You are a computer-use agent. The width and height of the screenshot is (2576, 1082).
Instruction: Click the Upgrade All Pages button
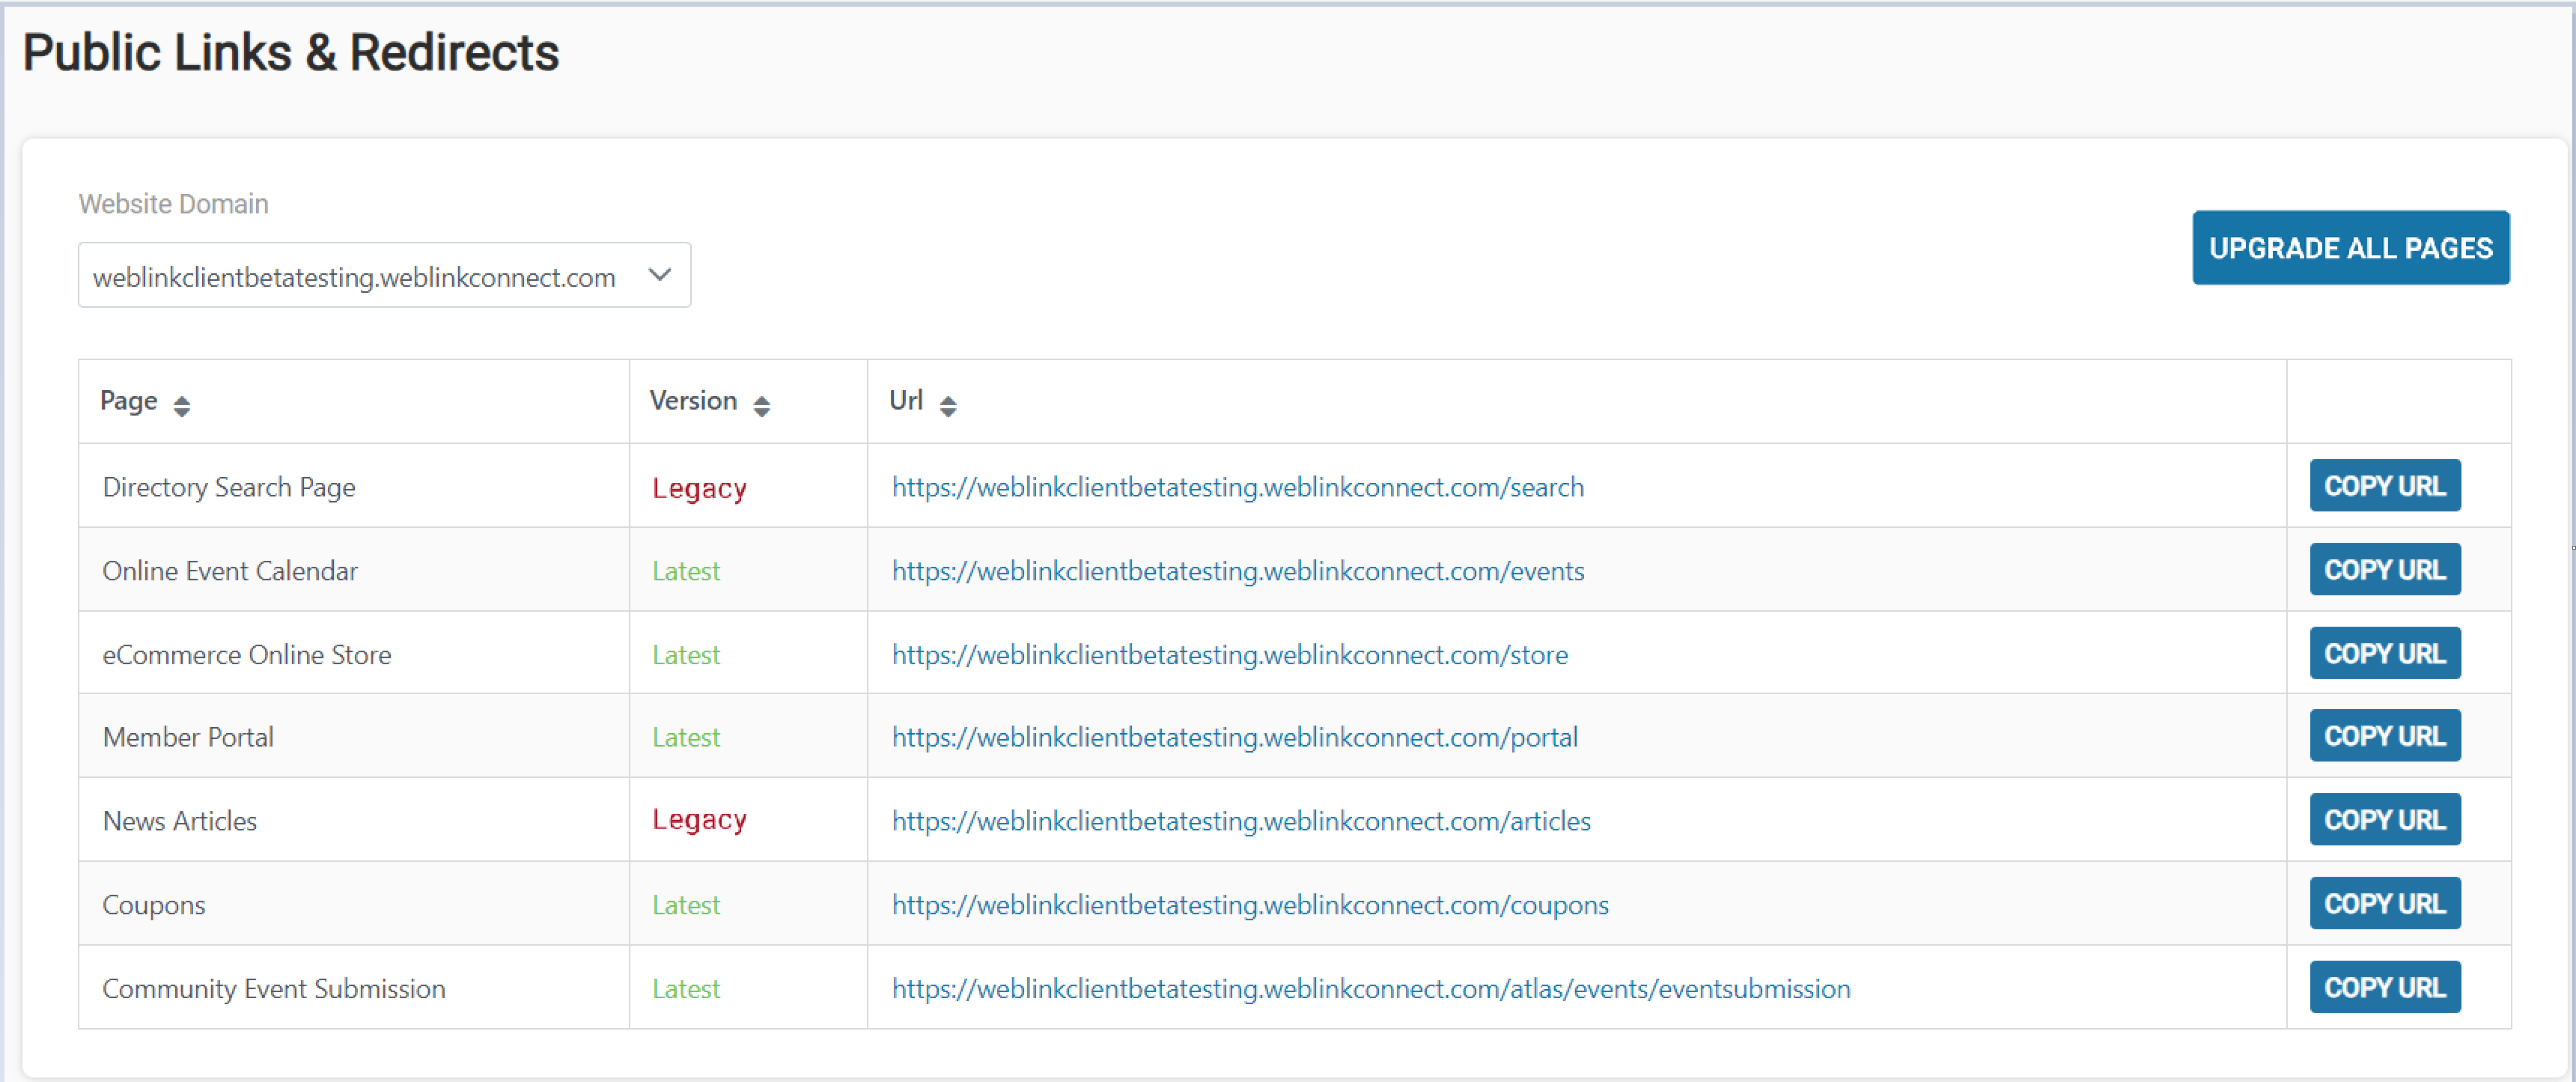[2350, 248]
